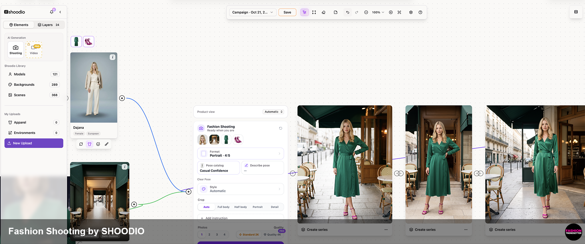Screen dimensions: 585x244
Task: Open the Pose catalog Casual Confidence picker
Action: 219,168
